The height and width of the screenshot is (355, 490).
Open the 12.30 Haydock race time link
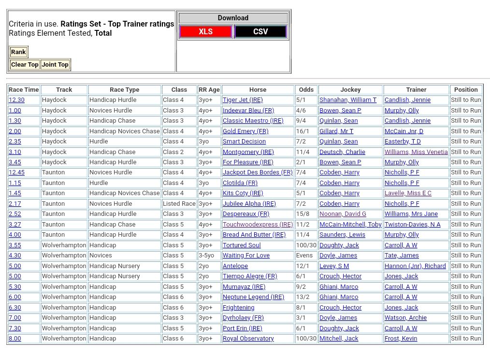tap(16, 100)
